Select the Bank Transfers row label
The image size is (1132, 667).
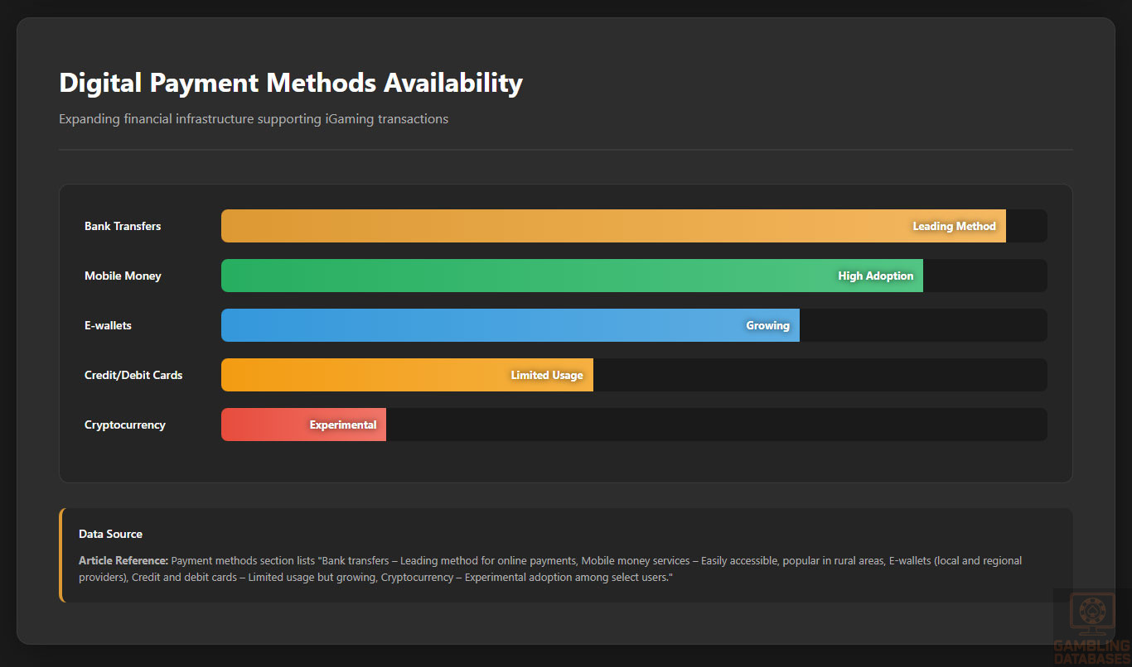123,226
